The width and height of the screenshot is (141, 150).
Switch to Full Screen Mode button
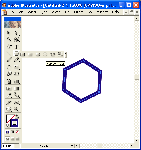coord(18,139)
